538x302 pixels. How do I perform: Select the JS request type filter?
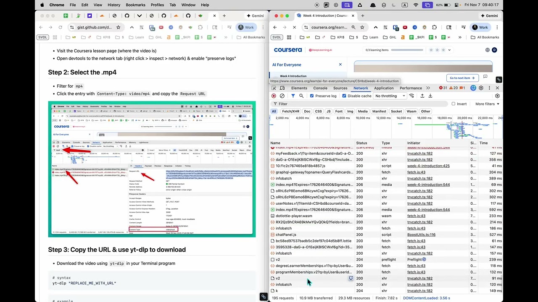click(x=328, y=112)
